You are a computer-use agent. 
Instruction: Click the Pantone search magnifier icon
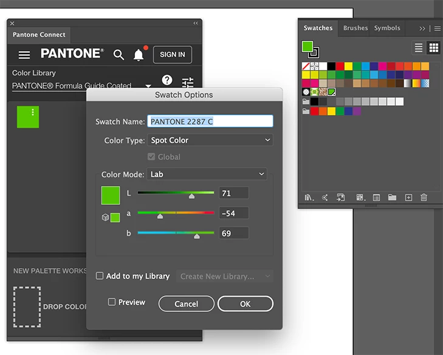coord(118,55)
